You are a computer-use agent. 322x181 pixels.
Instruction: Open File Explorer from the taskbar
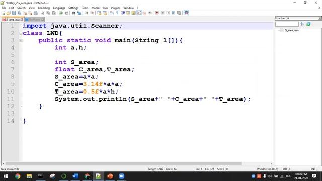[29, 176]
